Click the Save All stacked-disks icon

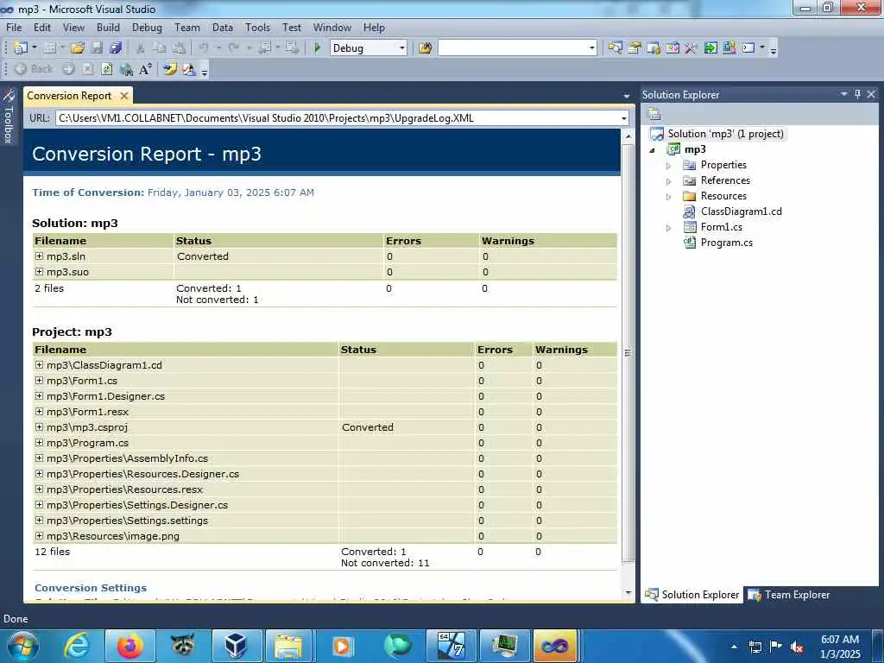coord(117,48)
